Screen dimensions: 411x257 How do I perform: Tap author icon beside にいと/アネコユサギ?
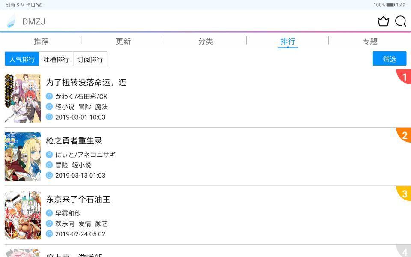(49, 155)
